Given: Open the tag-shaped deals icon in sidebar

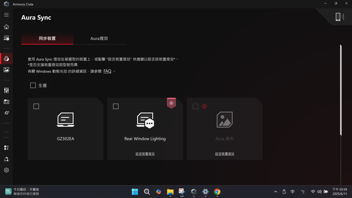Looking at the screenshot, I should (x=6, y=113).
